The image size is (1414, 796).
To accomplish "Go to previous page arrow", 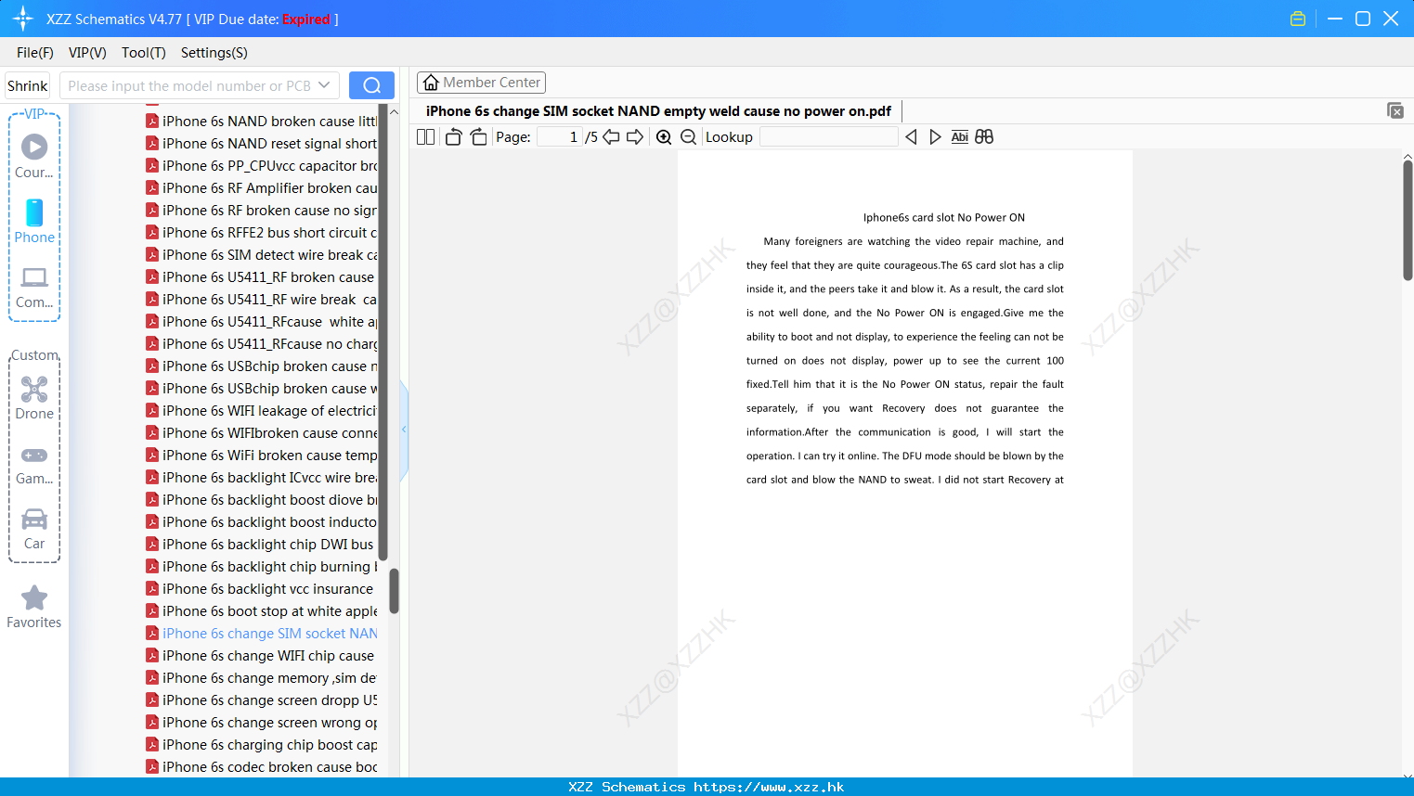I will 611,137.
